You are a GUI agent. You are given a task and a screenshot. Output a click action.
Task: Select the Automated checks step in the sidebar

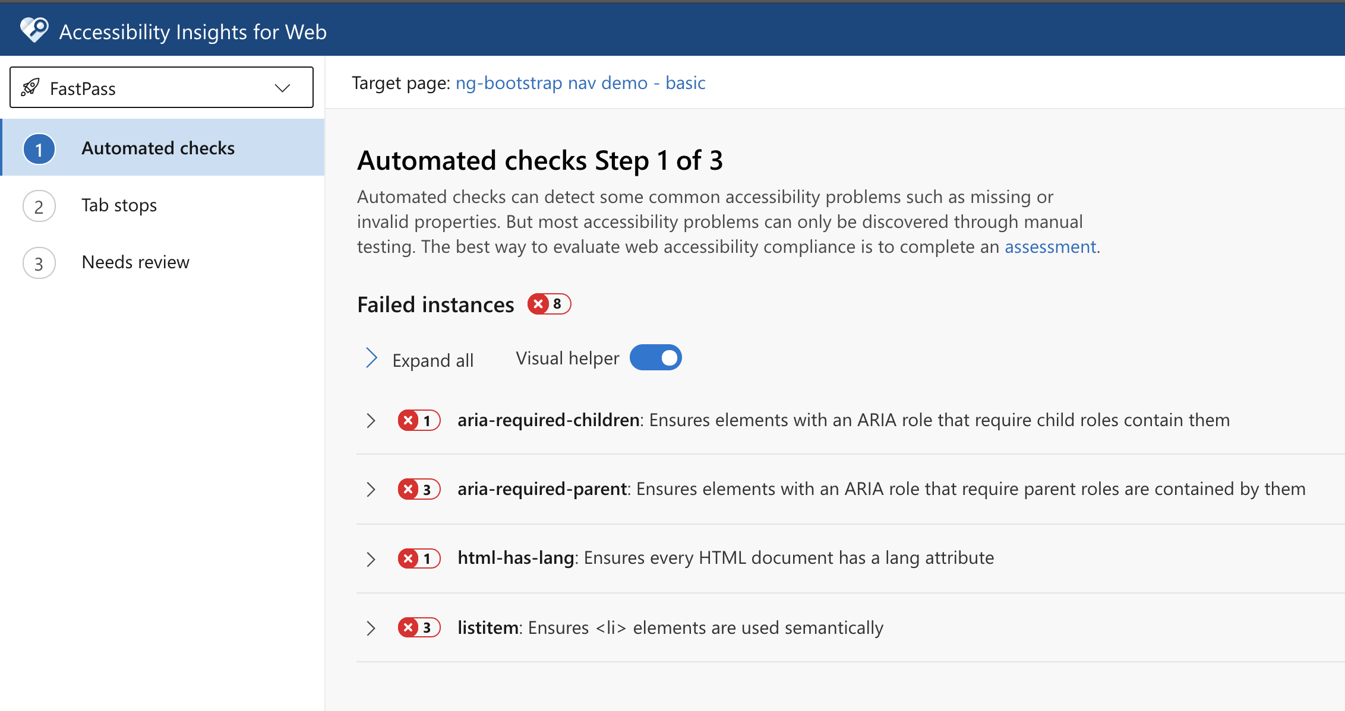click(157, 148)
